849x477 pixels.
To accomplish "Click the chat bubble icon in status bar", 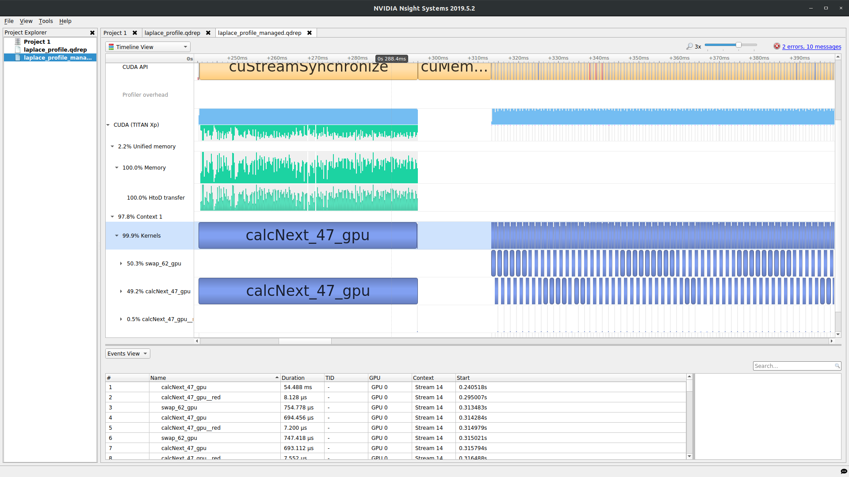I will pyautogui.click(x=844, y=471).
